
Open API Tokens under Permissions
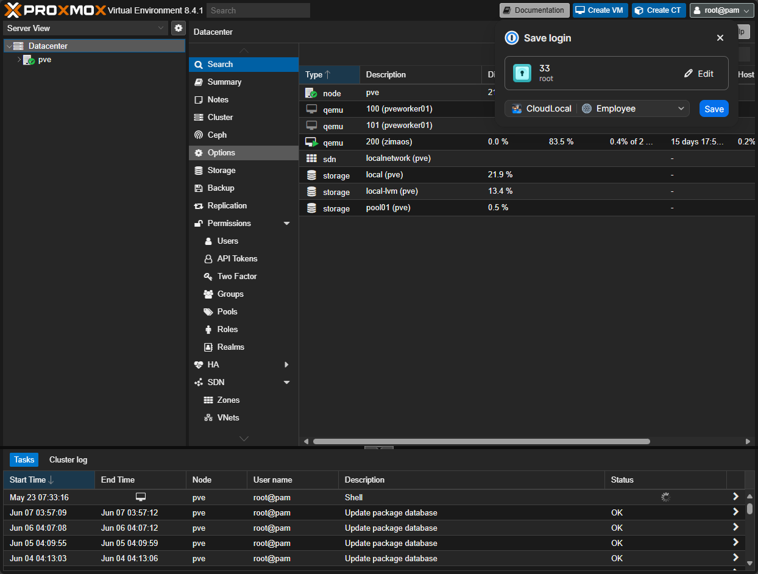244,258
